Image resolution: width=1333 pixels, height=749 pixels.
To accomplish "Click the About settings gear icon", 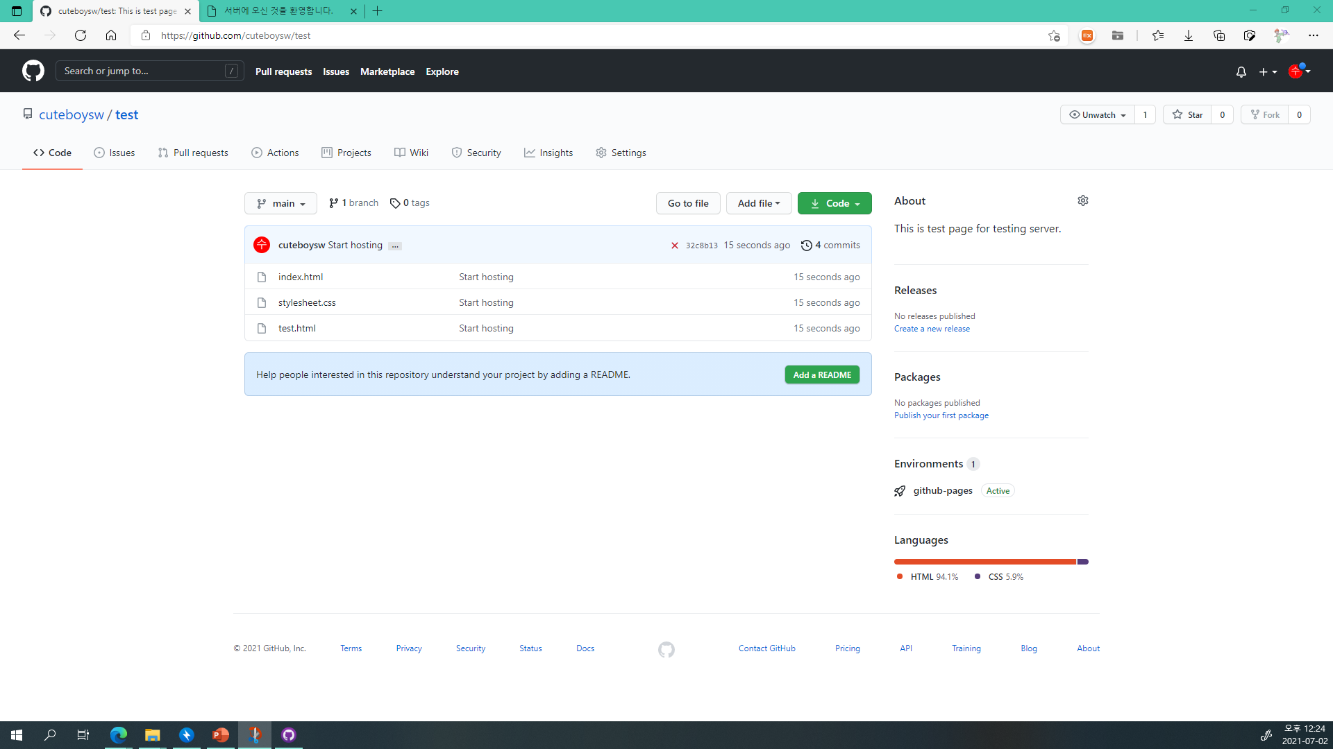I will point(1082,200).
